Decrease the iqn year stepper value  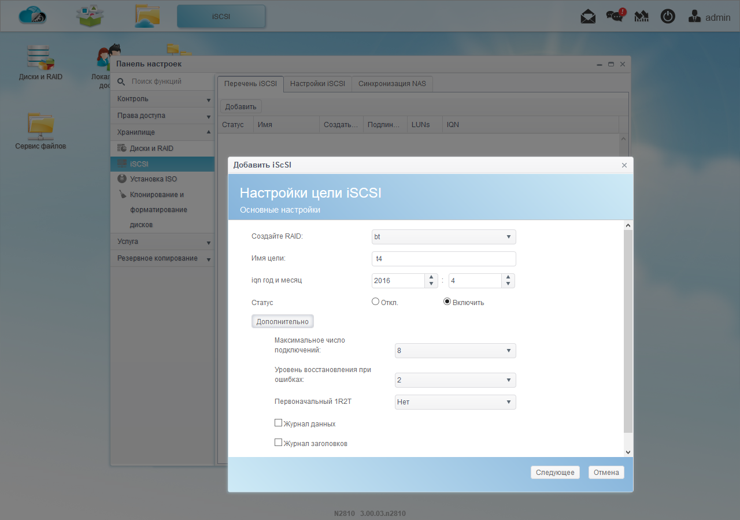431,284
